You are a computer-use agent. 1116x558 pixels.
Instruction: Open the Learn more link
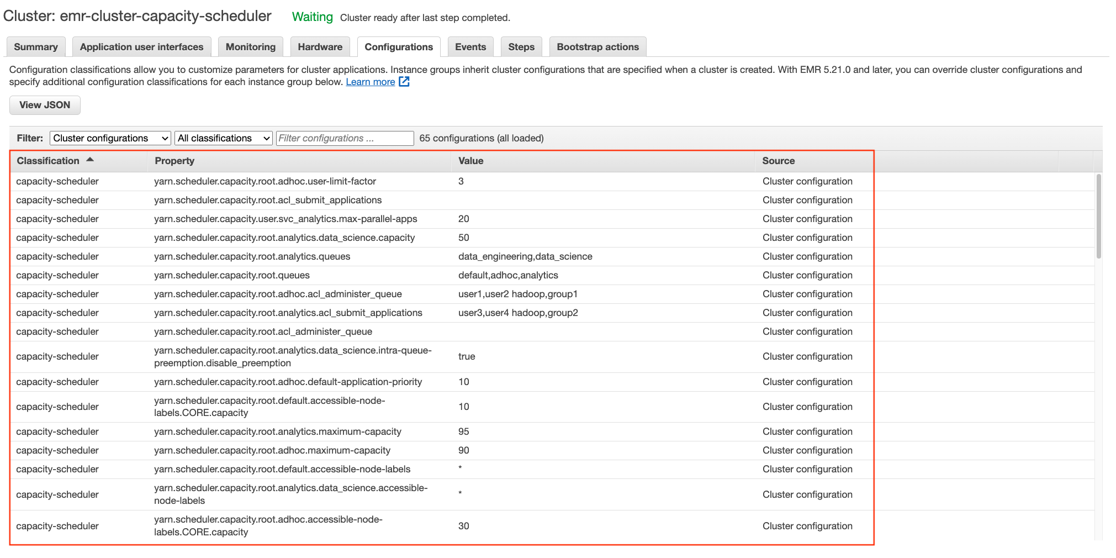370,81
